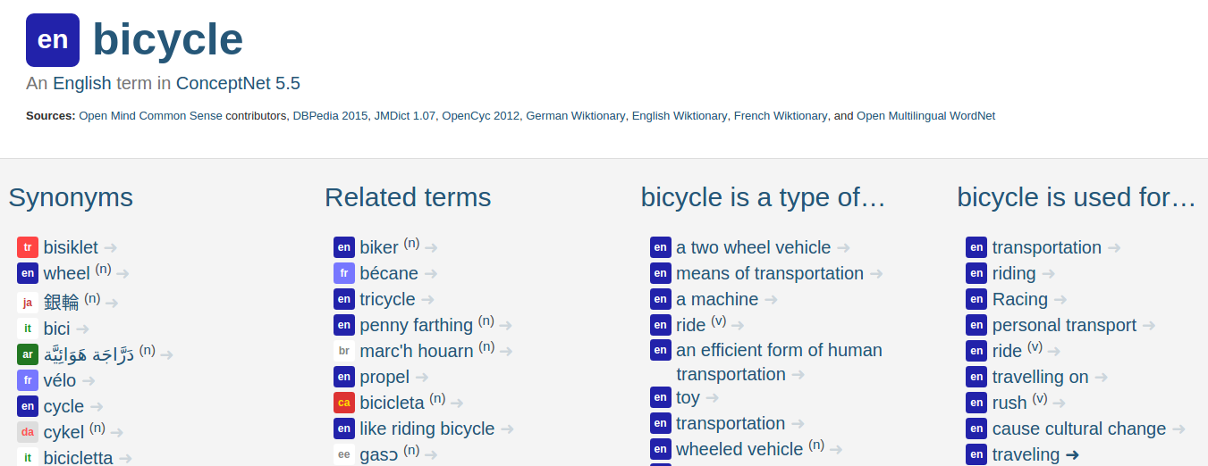Click the 'tr' badge next to bisiklet

tap(28, 247)
